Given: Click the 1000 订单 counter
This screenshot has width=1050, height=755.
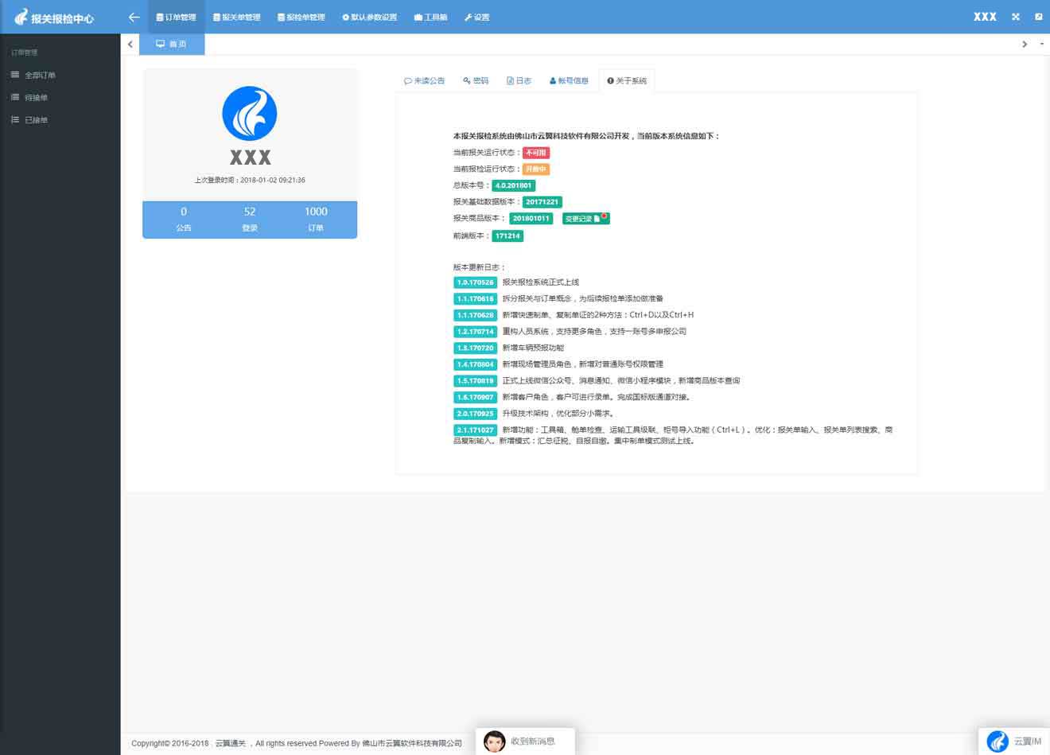Looking at the screenshot, I should (x=316, y=219).
